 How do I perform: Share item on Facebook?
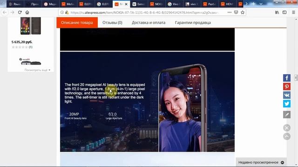tap(287, 78)
